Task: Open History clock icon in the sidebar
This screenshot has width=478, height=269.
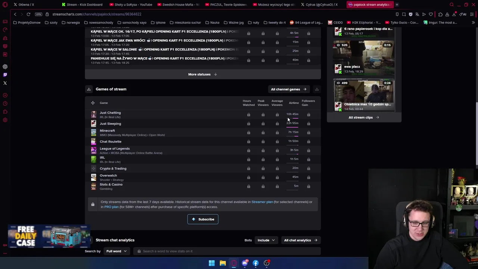Action: tap(5, 103)
